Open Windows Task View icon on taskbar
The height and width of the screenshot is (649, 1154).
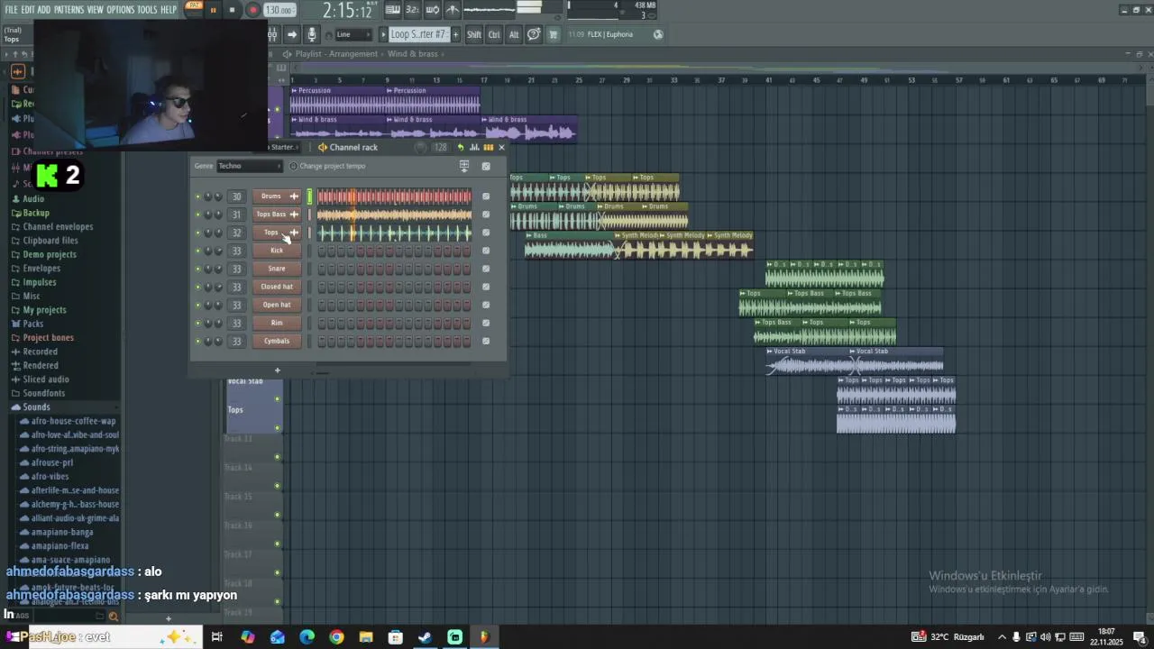(x=216, y=637)
